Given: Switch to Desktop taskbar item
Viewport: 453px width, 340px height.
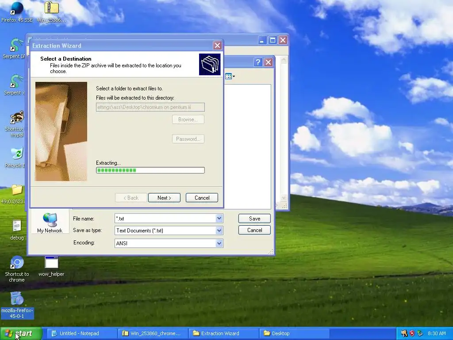Looking at the screenshot, I should click(x=294, y=333).
